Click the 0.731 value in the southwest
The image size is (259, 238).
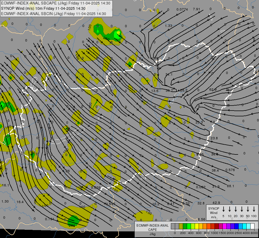[x=49, y=219]
